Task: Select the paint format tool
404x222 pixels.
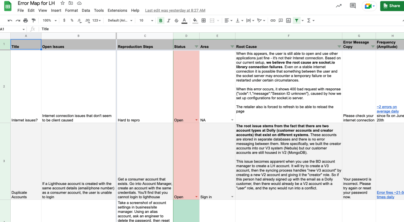Action: pyautogui.click(x=34, y=21)
